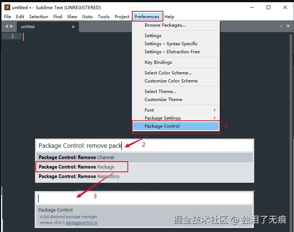Select the untitled tab
Viewport: 294px width, 232px height.
pyautogui.click(x=47, y=27)
